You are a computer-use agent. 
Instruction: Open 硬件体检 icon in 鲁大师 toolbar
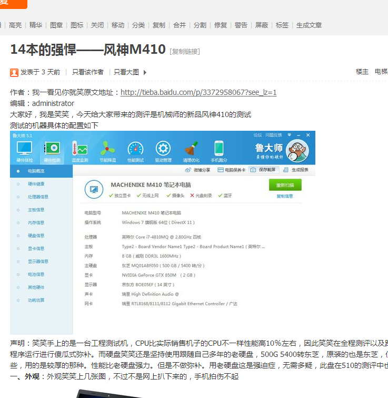[x=24, y=151]
